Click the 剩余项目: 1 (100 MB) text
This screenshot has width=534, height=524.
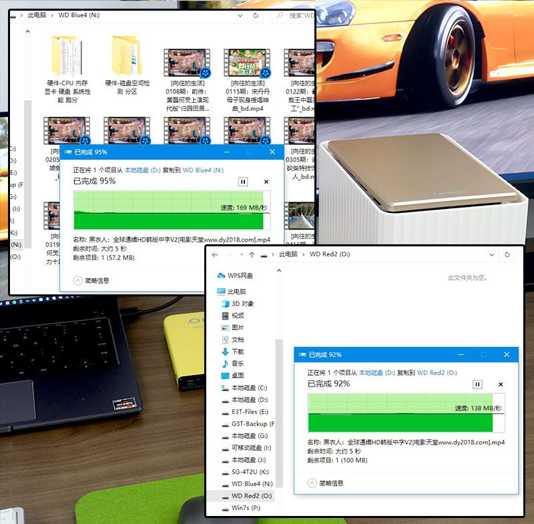point(338,461)
